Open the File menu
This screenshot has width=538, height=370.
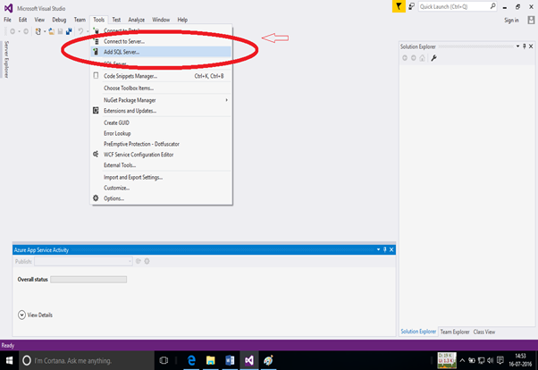(7, 20)
